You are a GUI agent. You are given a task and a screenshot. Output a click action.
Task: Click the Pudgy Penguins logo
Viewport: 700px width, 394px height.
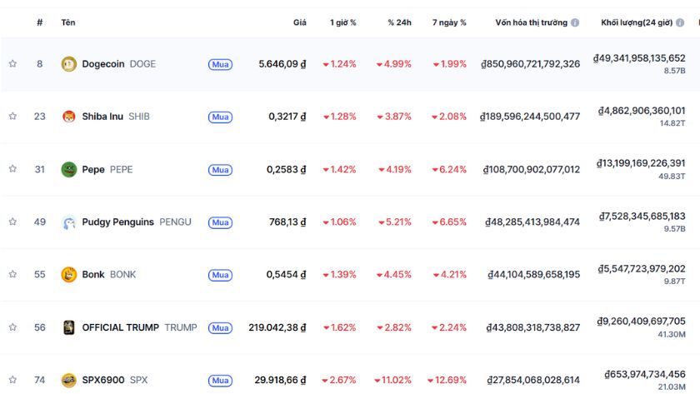[x=68, y=222]
